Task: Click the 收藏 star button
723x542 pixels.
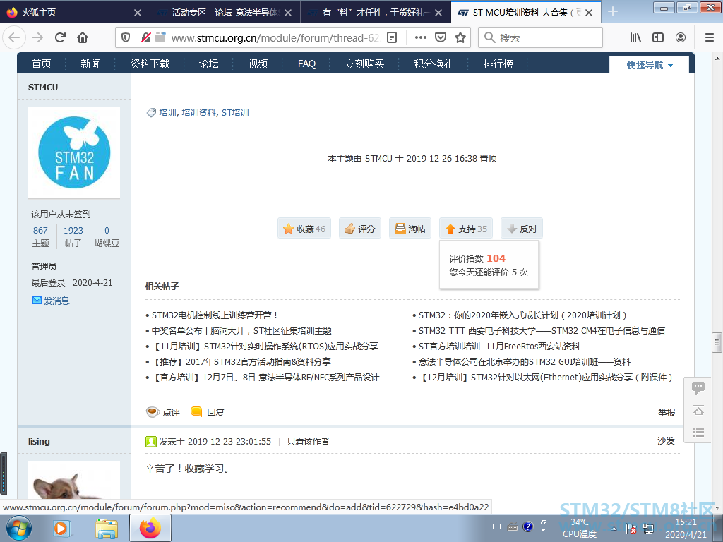Action: coord(304,229)
